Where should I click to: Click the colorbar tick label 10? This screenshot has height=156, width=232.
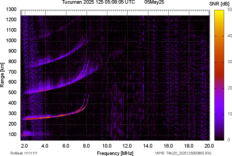click(230, 114)
